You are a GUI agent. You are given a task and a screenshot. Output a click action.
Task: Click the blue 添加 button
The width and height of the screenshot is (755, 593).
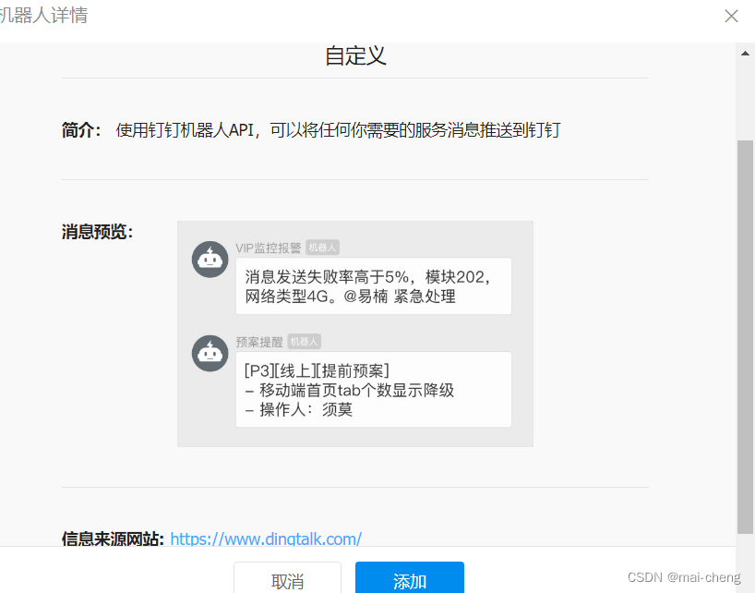coord(409,580)
